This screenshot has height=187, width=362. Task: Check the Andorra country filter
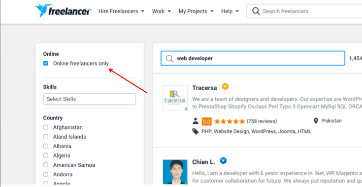tap(46, 174)
